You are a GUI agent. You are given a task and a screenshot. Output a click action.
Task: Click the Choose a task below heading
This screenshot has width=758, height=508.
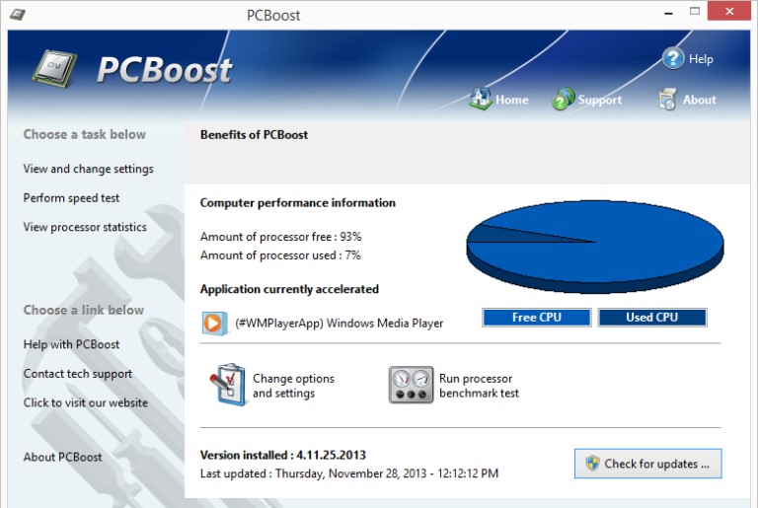pos(85,134)
